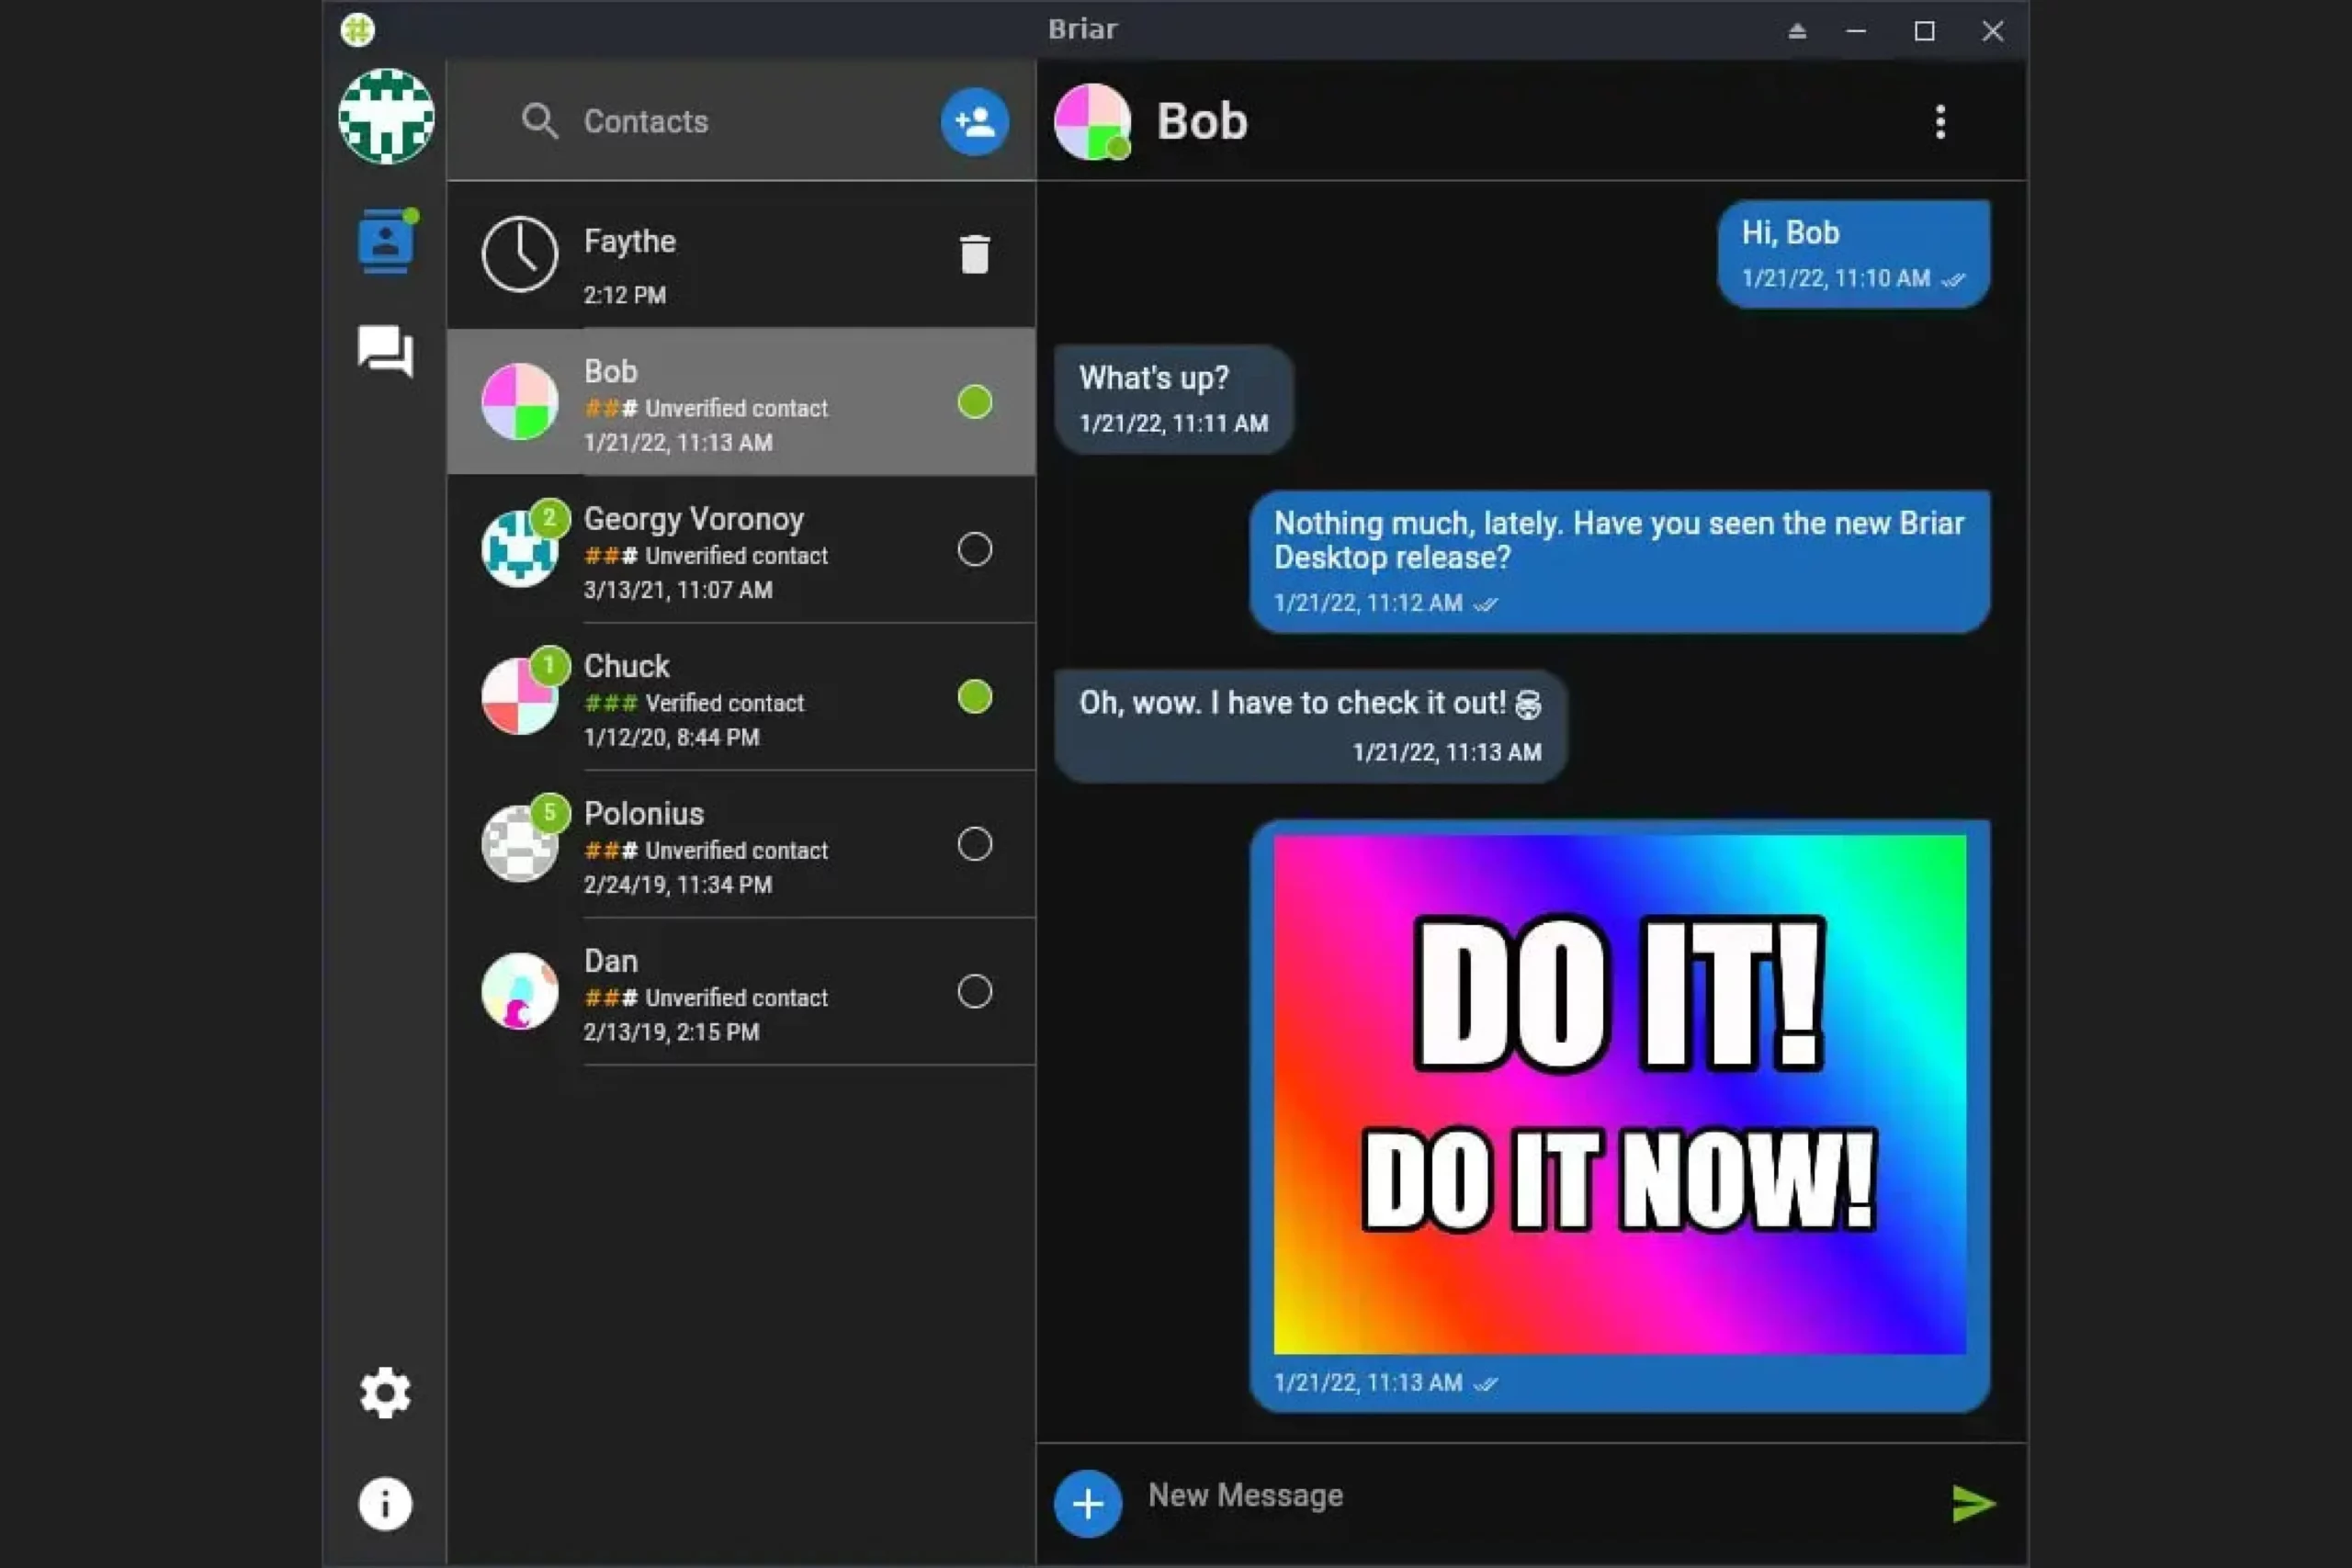This screenshot has height=1568, width=2352.
Task: Open the settings gear
Action: [385, 1392]
